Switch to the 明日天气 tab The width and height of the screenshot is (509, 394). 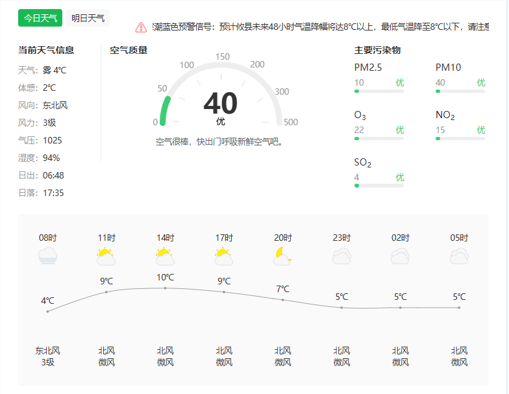click(x=88, y=18)
